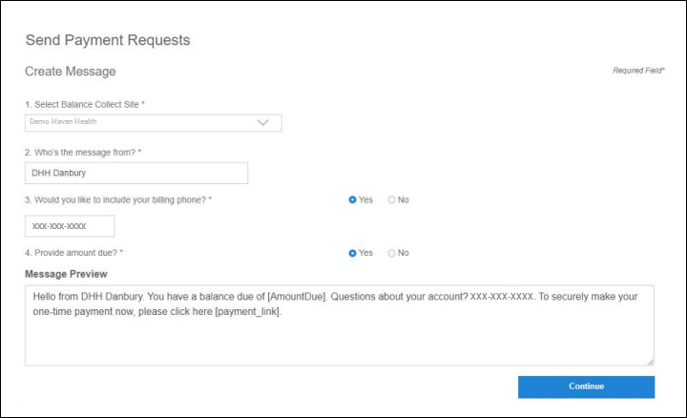Screen dimensions: 687x418
Task: Click the Send Payment Requests heading
Action: coord(108,40)
